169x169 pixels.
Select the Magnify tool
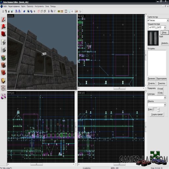click(x=4, y=26)
